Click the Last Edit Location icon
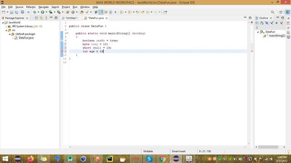 click(138, 12)
